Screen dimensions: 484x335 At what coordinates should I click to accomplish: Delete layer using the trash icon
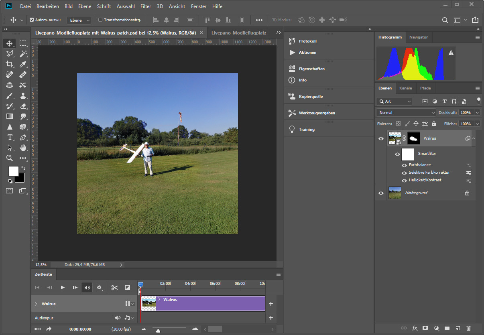coord(468,328)
